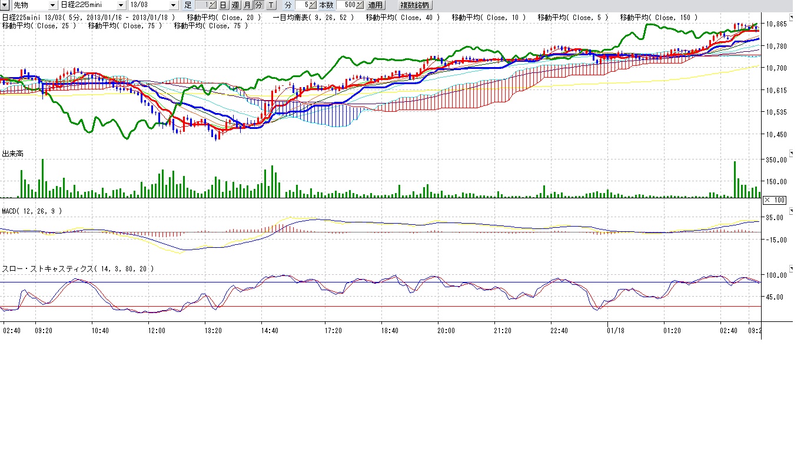Image resolution: width=804 pixels, height=452 pixels.
Task: Open the 先物 product type dropdown
Action: tap(53, 5)
